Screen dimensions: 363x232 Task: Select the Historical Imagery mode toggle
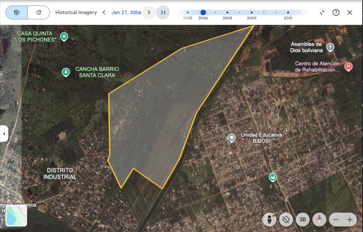point(17,12)
